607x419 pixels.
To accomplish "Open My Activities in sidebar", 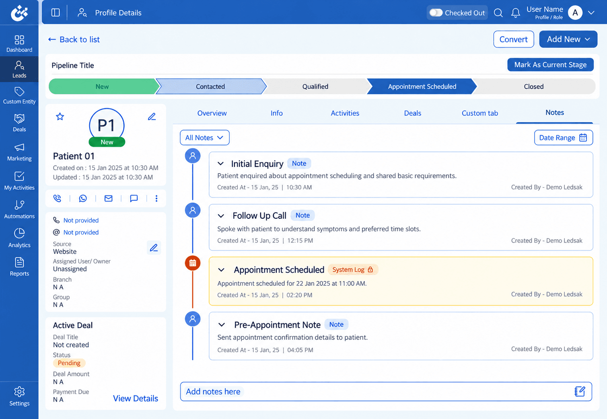I will 19,181.
